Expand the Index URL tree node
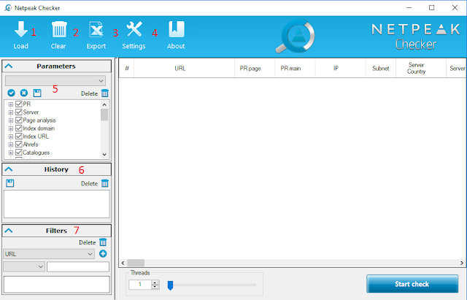Viewport: 467px width, 300px height. 11,136
